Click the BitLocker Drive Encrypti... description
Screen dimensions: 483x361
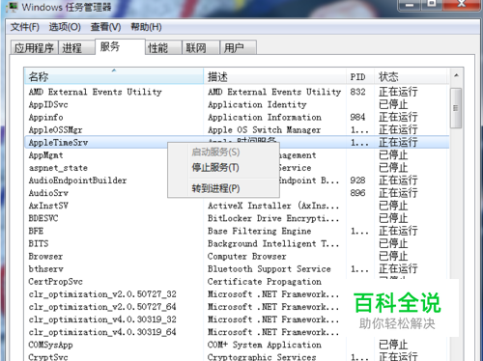273,218
